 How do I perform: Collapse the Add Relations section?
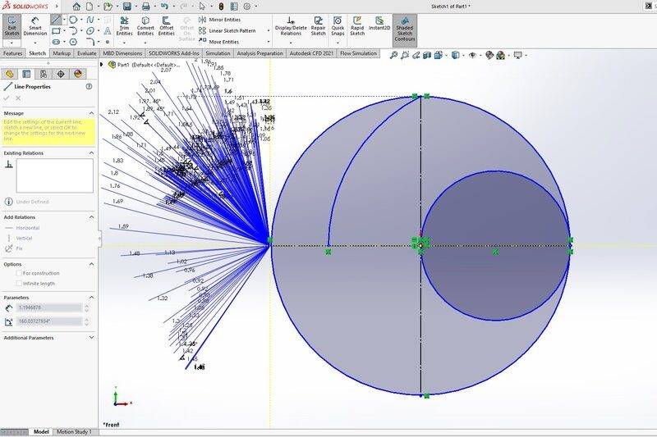(92, 216)
